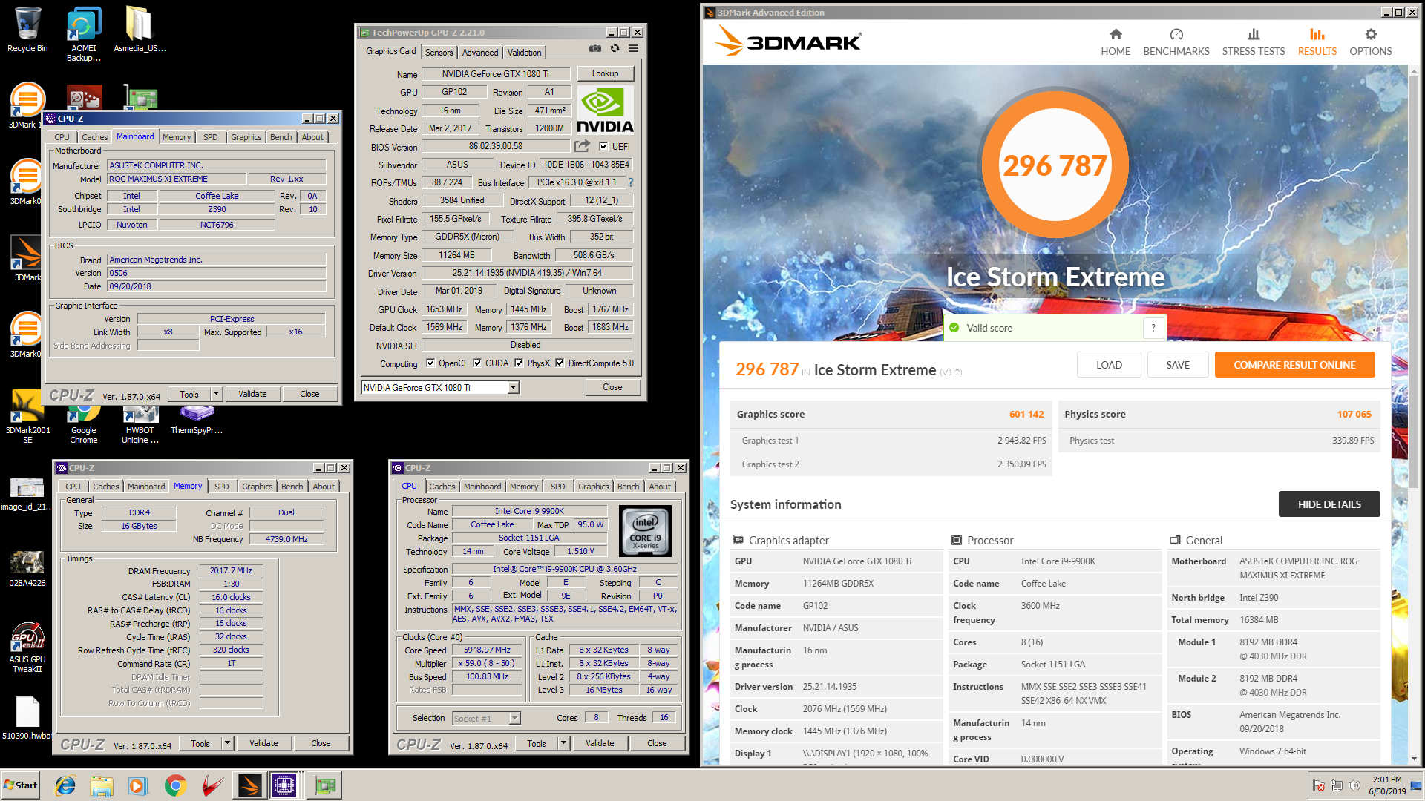Open Asmedia_US folder desktop icon
The width and height of the screenshot is (1425, 801).
pyautogui.click(x=140, y=30)
